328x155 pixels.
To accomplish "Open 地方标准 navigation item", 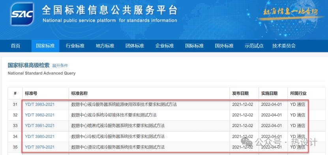I will click(x=105, y=46).
